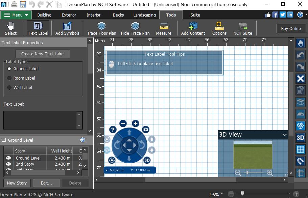Switch to the Landscaping tab
Screen dimensions: 308x198
[144, 15]
